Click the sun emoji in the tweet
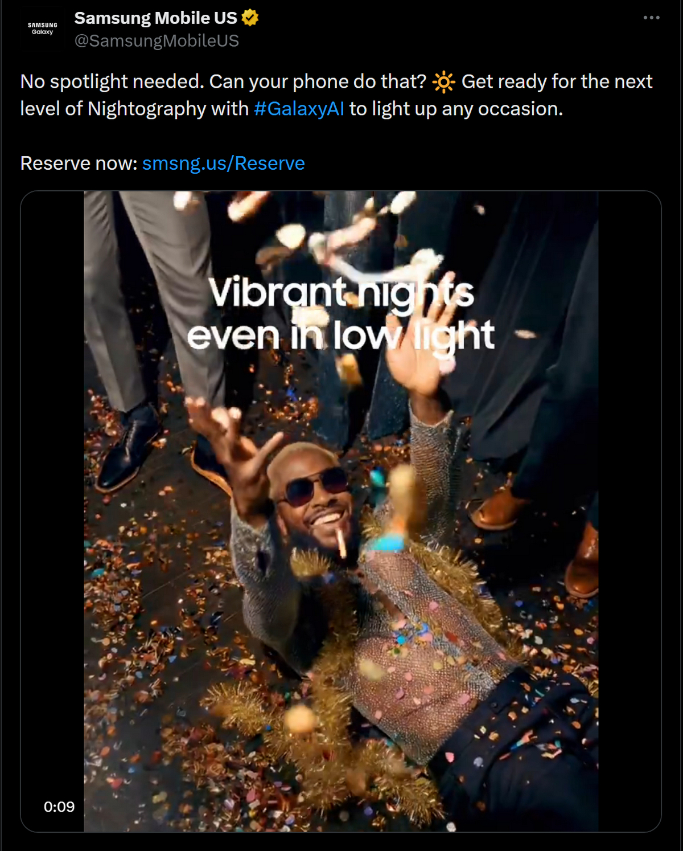The image size is (683, 851). (443, 82)
